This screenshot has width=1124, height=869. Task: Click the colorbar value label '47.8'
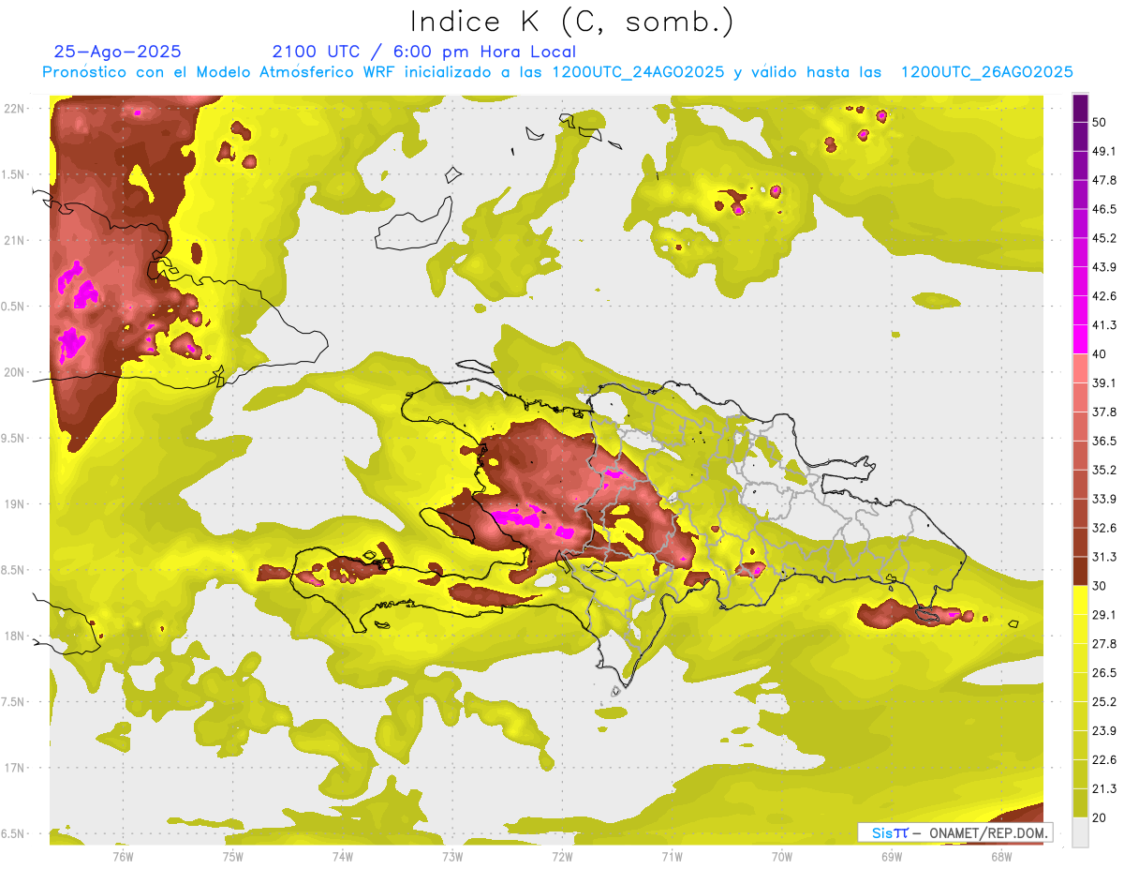point(1104,180)
